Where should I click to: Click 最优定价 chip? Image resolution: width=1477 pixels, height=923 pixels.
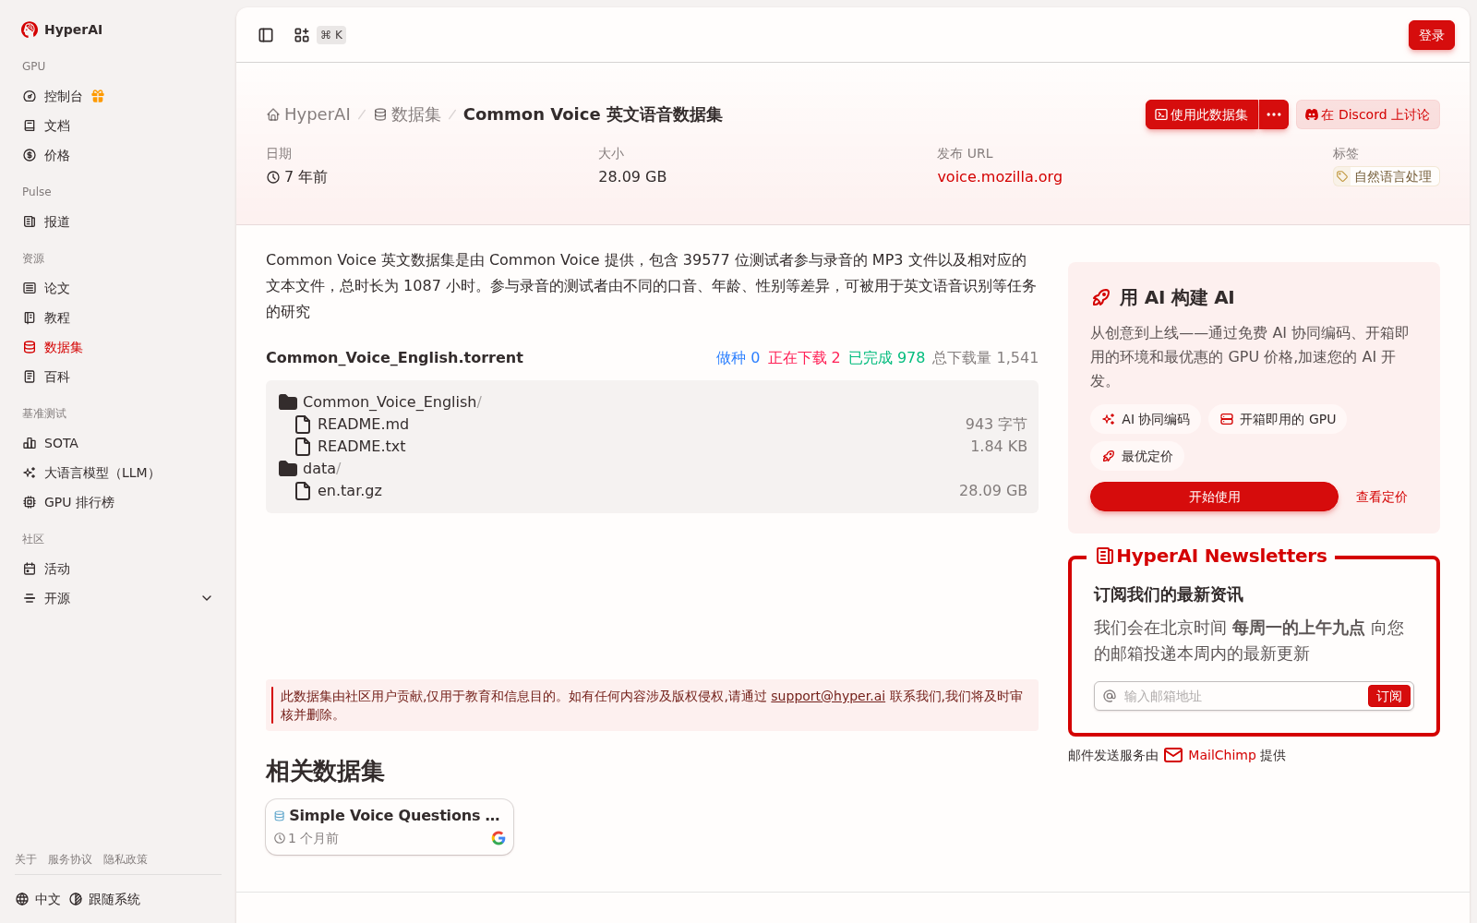(x=1136, y=456)
